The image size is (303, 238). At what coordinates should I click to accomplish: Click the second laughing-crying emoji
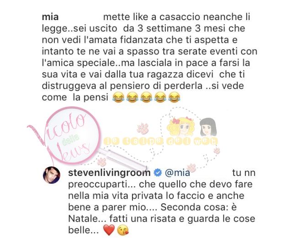pos(133,97)
